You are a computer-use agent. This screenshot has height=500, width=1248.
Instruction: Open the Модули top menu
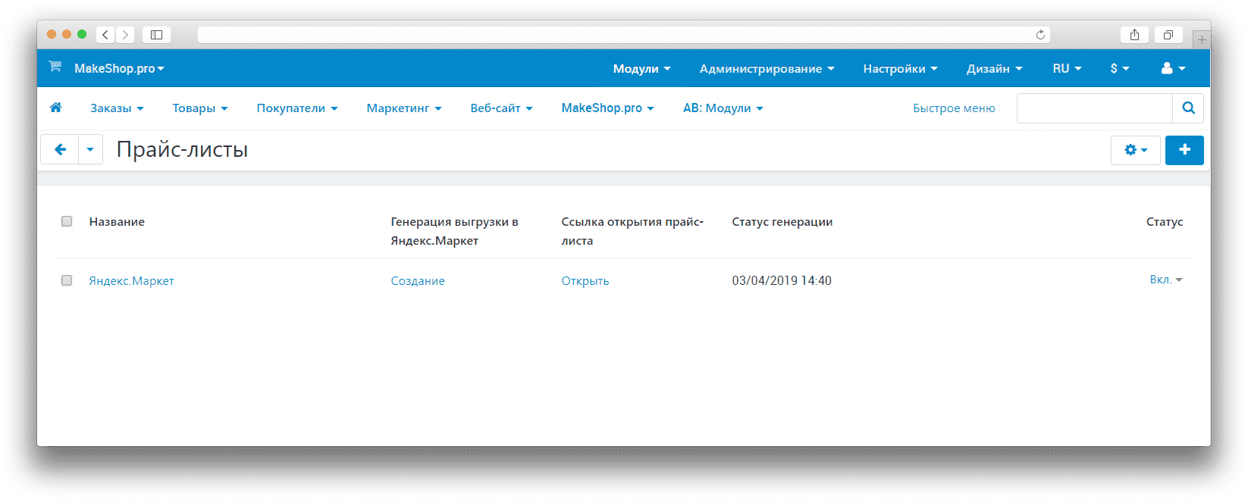641,68
